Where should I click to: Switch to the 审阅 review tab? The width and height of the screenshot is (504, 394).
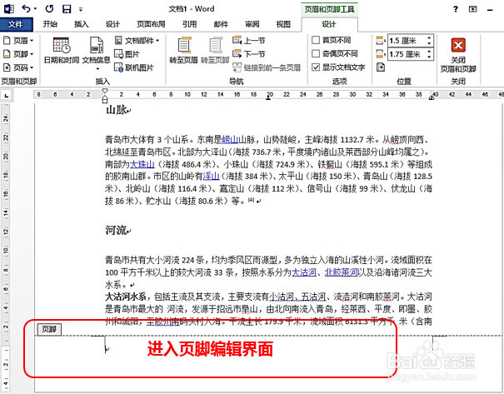click(x=252, y=24)
